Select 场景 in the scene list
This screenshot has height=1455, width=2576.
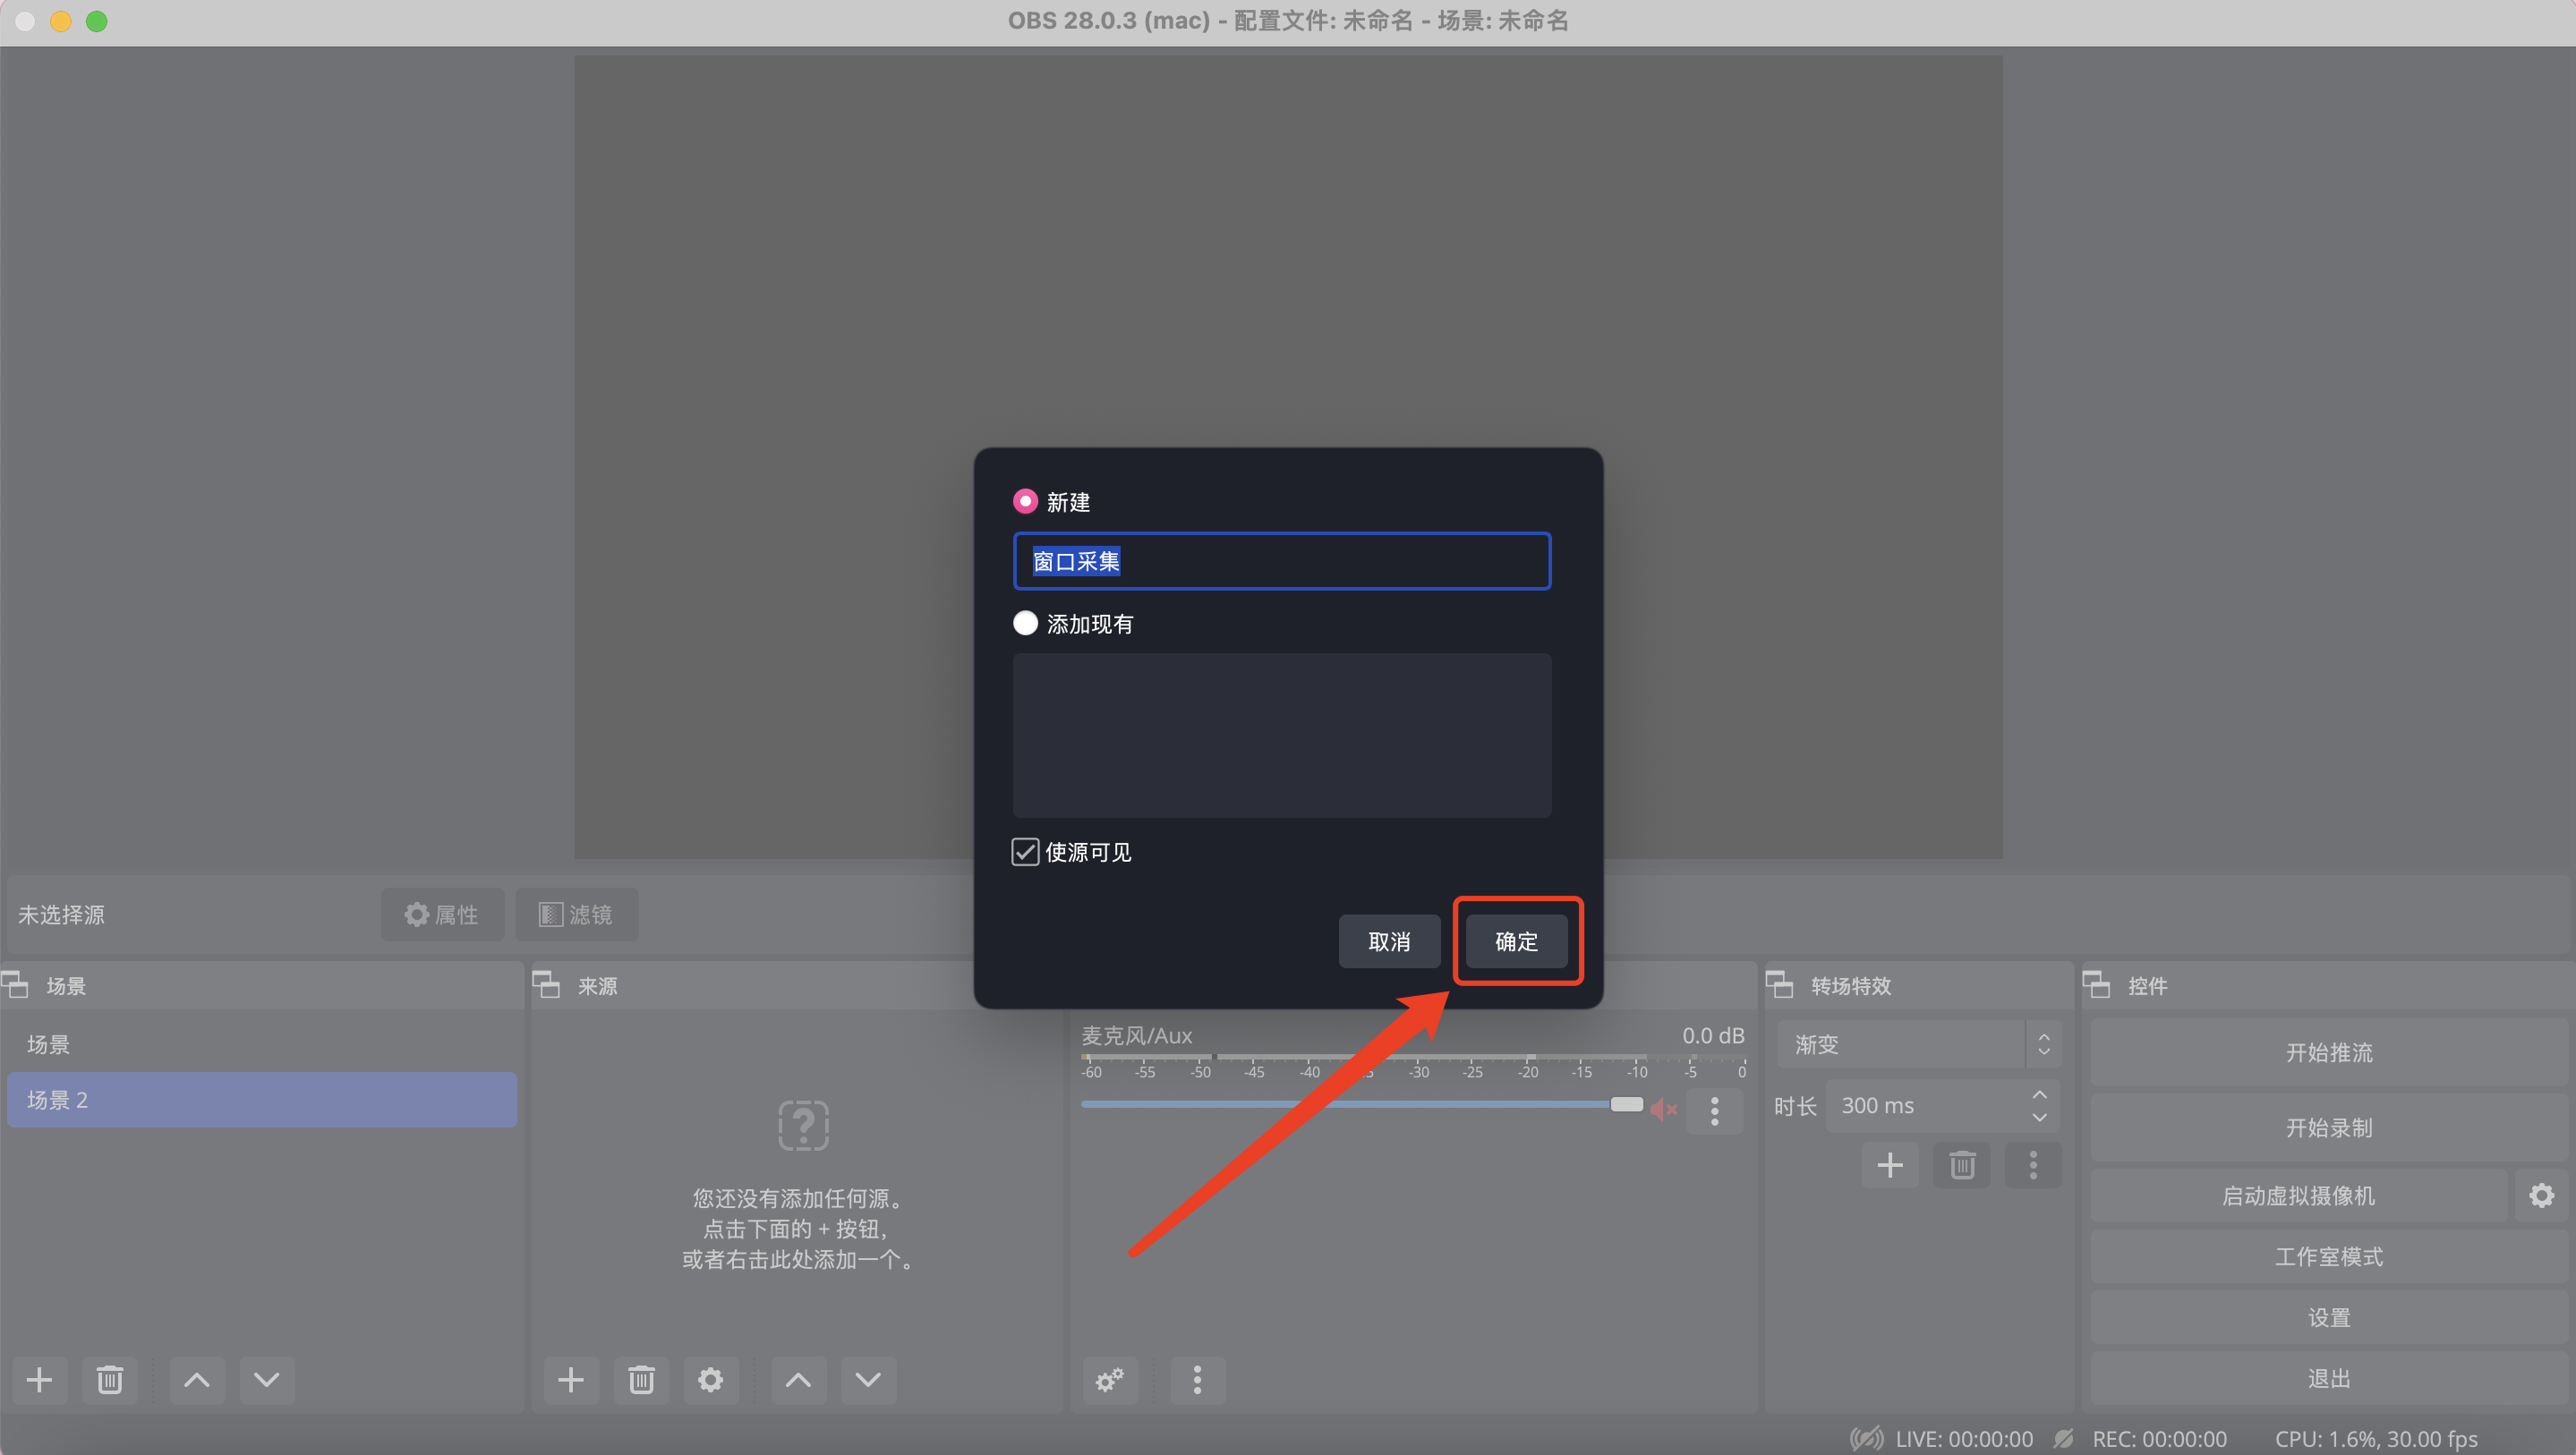coord(48,1044)
